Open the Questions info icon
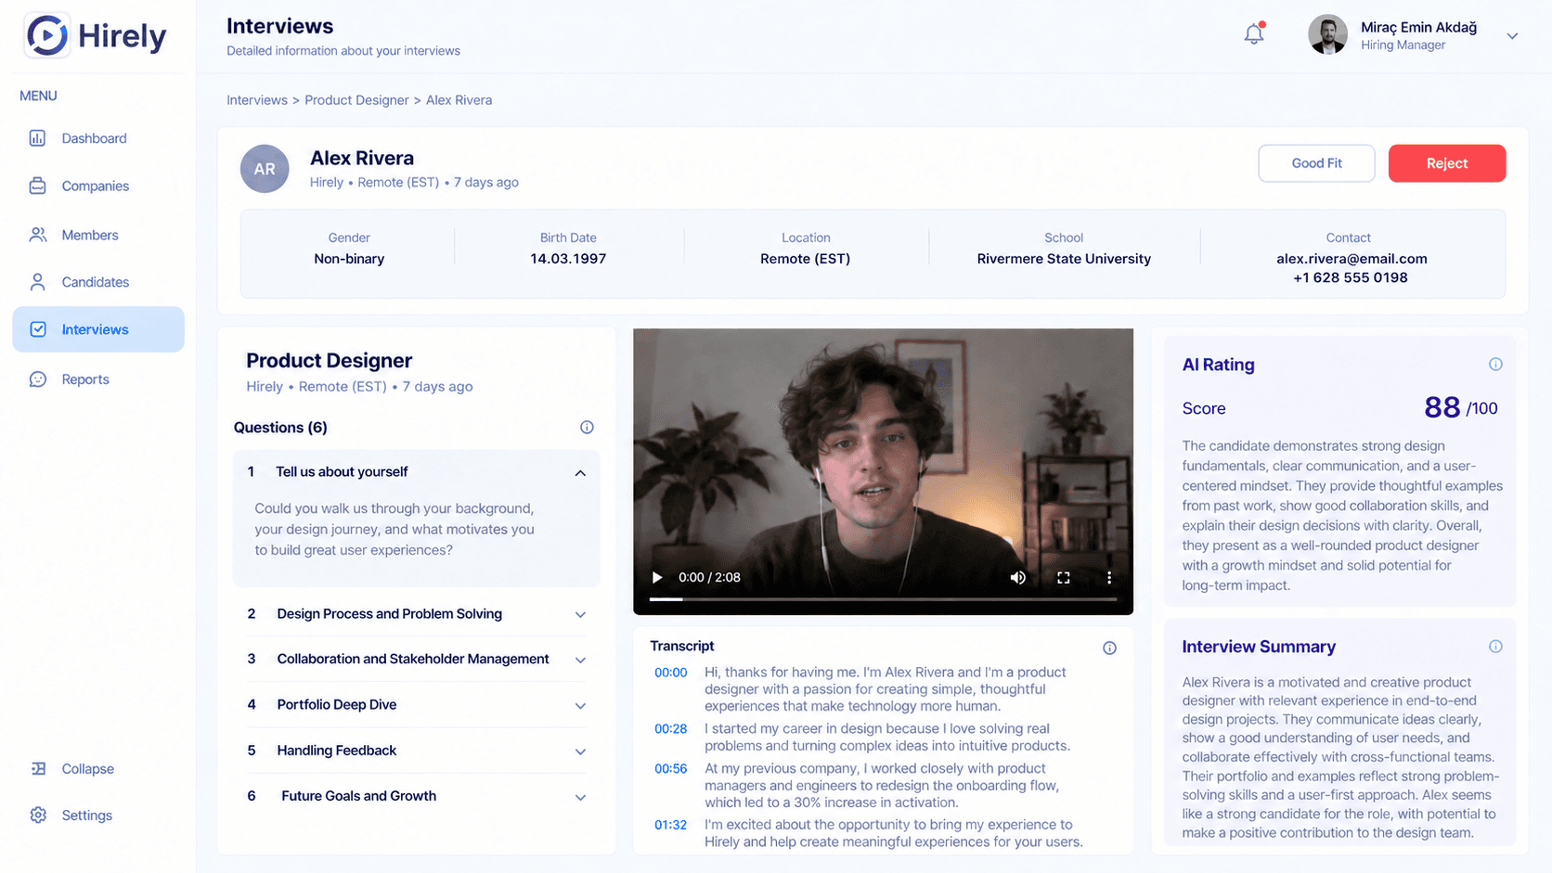Screen dimensions: 1552x873 coord(587,428)
